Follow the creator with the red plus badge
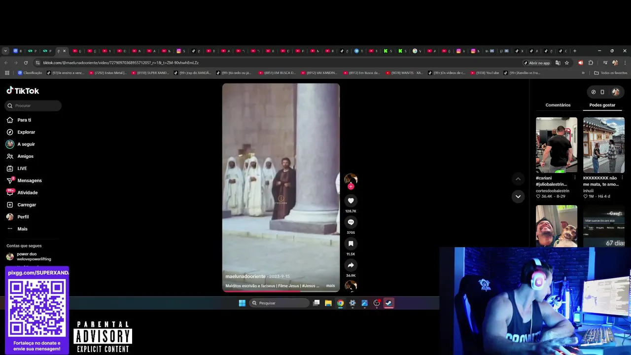The width and height of the screenshot is (631, 355). (351, 187)
